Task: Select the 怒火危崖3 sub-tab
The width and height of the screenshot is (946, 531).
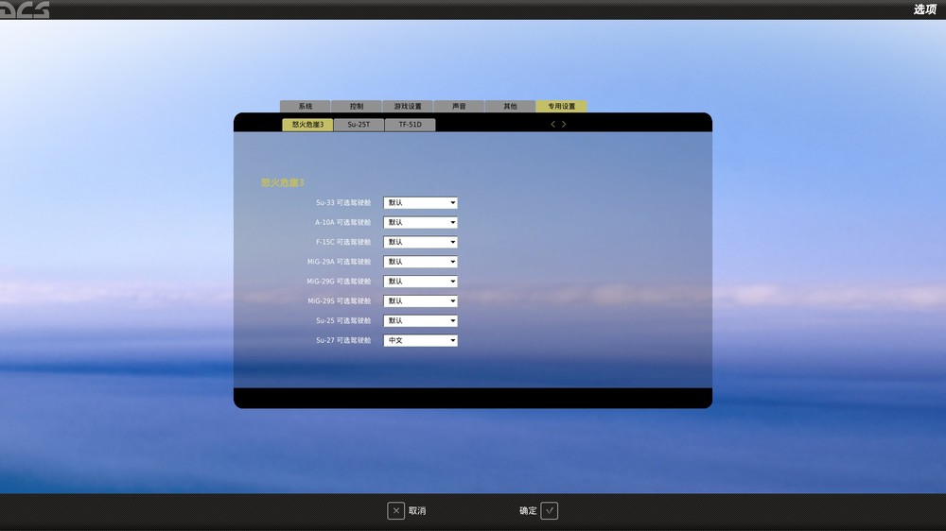Action: [307, 125]
